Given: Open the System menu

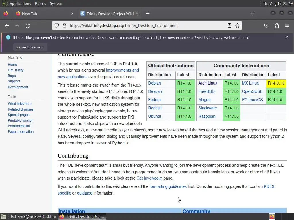Looking at the screenshot, I should [56, 3].
